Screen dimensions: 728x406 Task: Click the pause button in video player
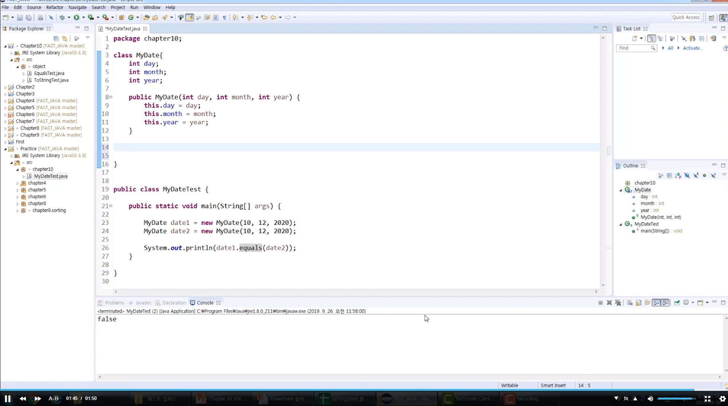click(x=8, y=398)
